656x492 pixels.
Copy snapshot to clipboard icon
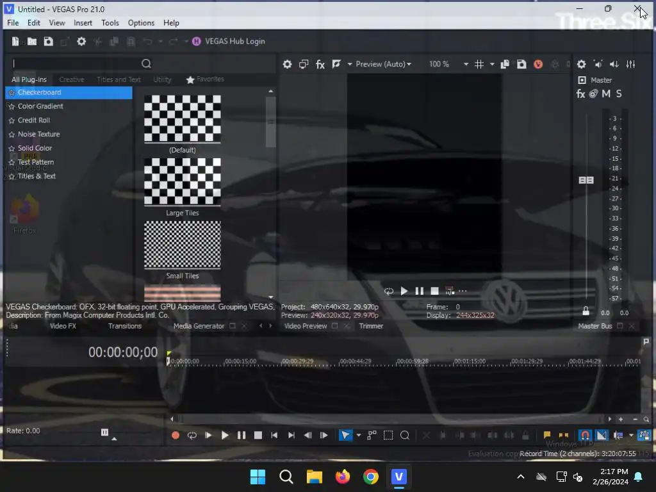click(x=505, y=65)
